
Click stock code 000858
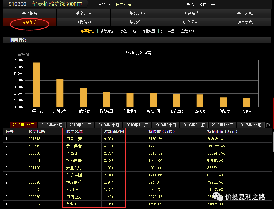pos(35,189)
